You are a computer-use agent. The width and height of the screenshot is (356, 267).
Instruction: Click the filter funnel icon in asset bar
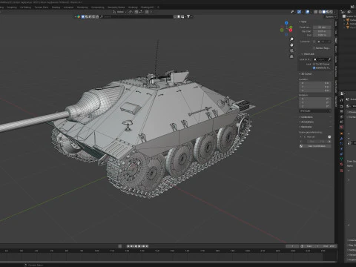[x=188, y=16]
